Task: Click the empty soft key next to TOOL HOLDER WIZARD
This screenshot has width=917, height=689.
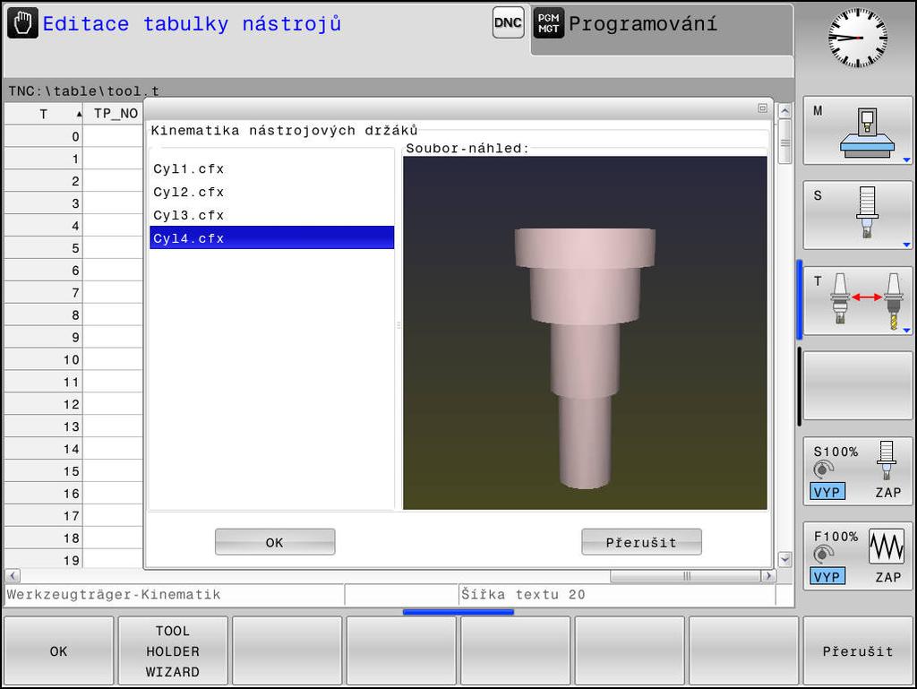Action: [x=287, y=651]
